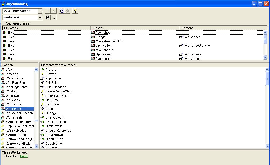Click the binoculars search icon
270x165 pixels.
[x=48, y=18]
